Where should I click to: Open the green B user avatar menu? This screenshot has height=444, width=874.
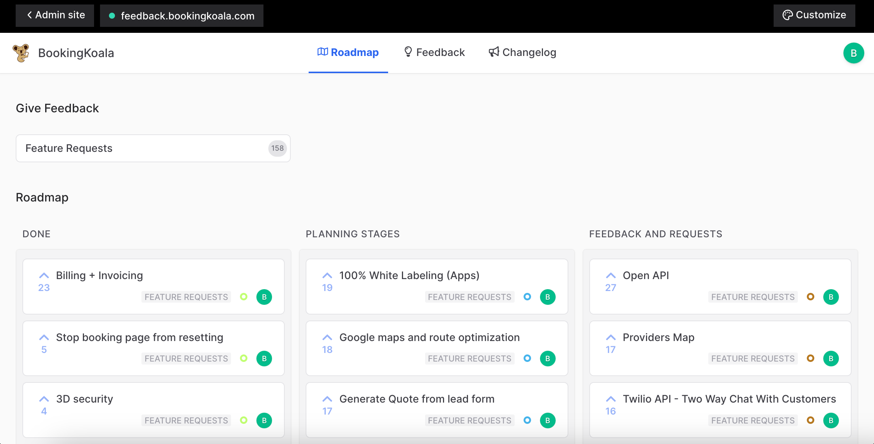853,53
